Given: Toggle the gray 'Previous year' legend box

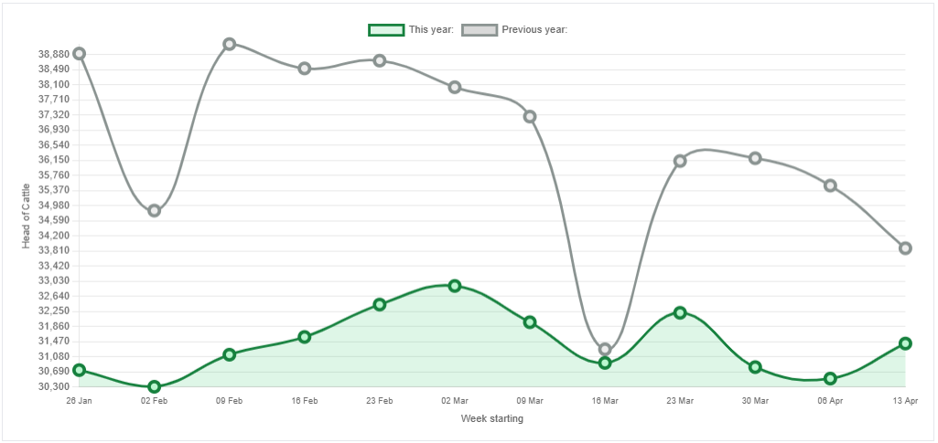Looking at the screenshot, I should pyautogui.click(x=480, y=30).
